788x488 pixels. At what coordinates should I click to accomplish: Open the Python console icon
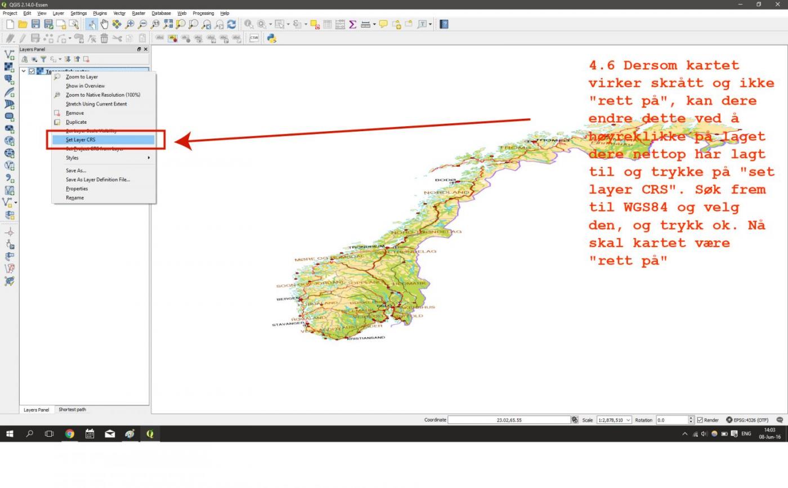(271, 38)
